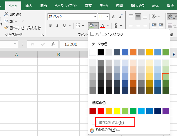This screenshot has height=136, width=177.
Task: Enable the ハイ コントラストのみ checkbox
Action: coord(92,34)
